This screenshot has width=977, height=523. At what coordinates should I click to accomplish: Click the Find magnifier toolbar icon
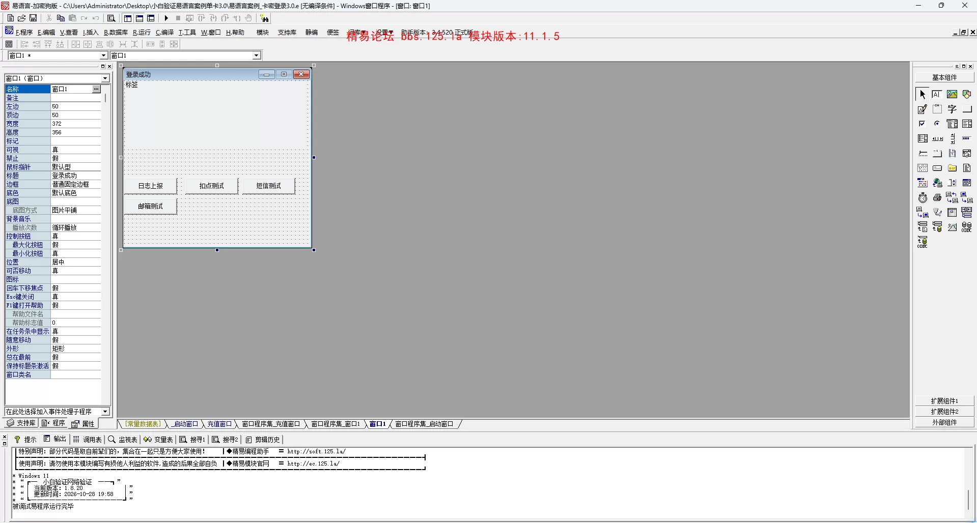coord(111,18)
